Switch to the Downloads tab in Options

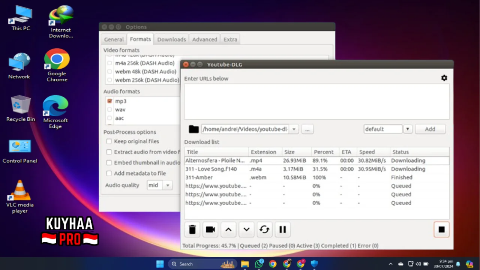(171, 39)
